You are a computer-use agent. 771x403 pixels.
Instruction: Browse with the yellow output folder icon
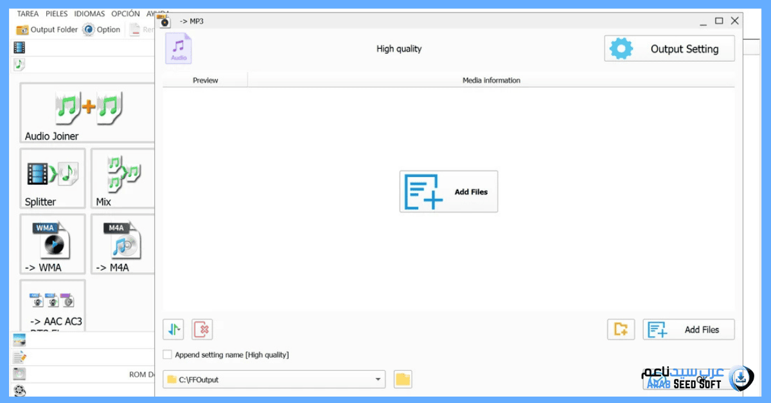(x=403, y=379)
